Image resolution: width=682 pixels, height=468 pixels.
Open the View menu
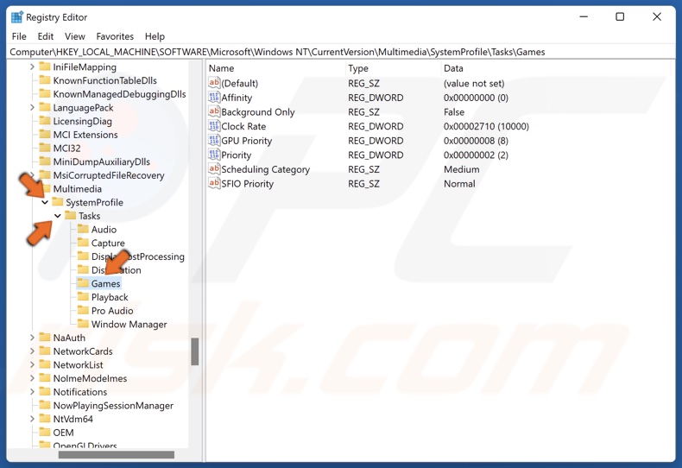point(75,36)
